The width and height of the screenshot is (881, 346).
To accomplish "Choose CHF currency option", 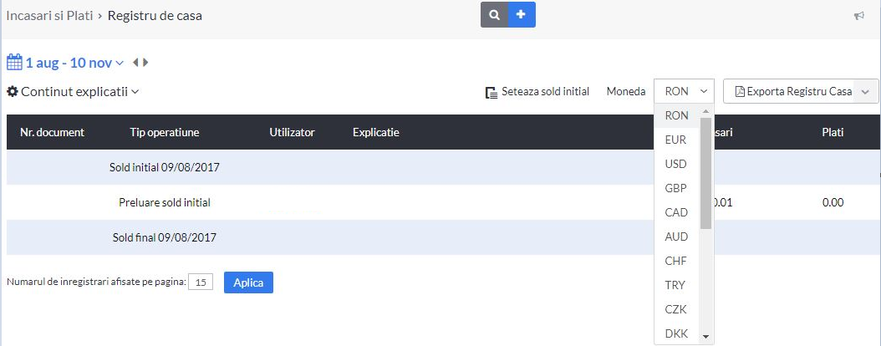I will pos(676,261).
